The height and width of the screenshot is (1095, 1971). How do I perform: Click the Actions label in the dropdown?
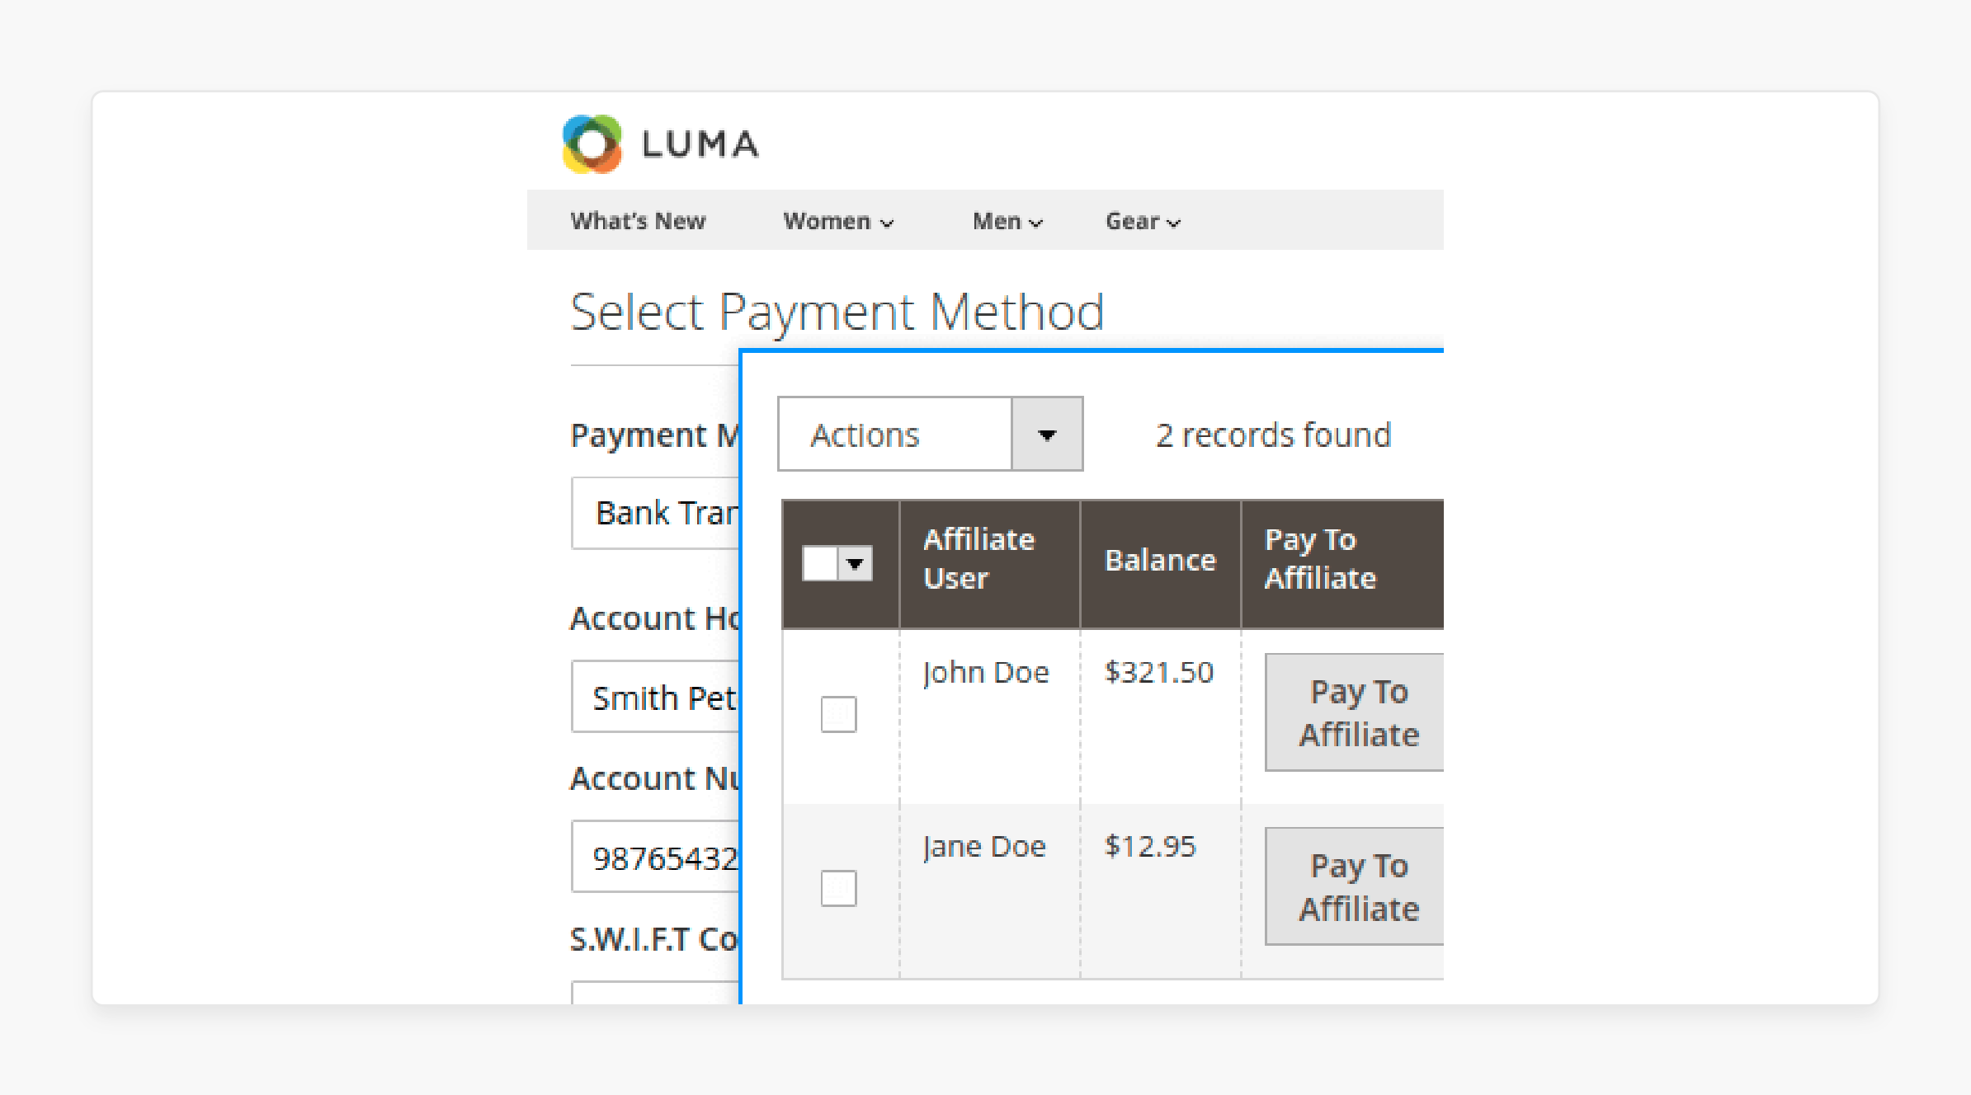tap(865, 435)
